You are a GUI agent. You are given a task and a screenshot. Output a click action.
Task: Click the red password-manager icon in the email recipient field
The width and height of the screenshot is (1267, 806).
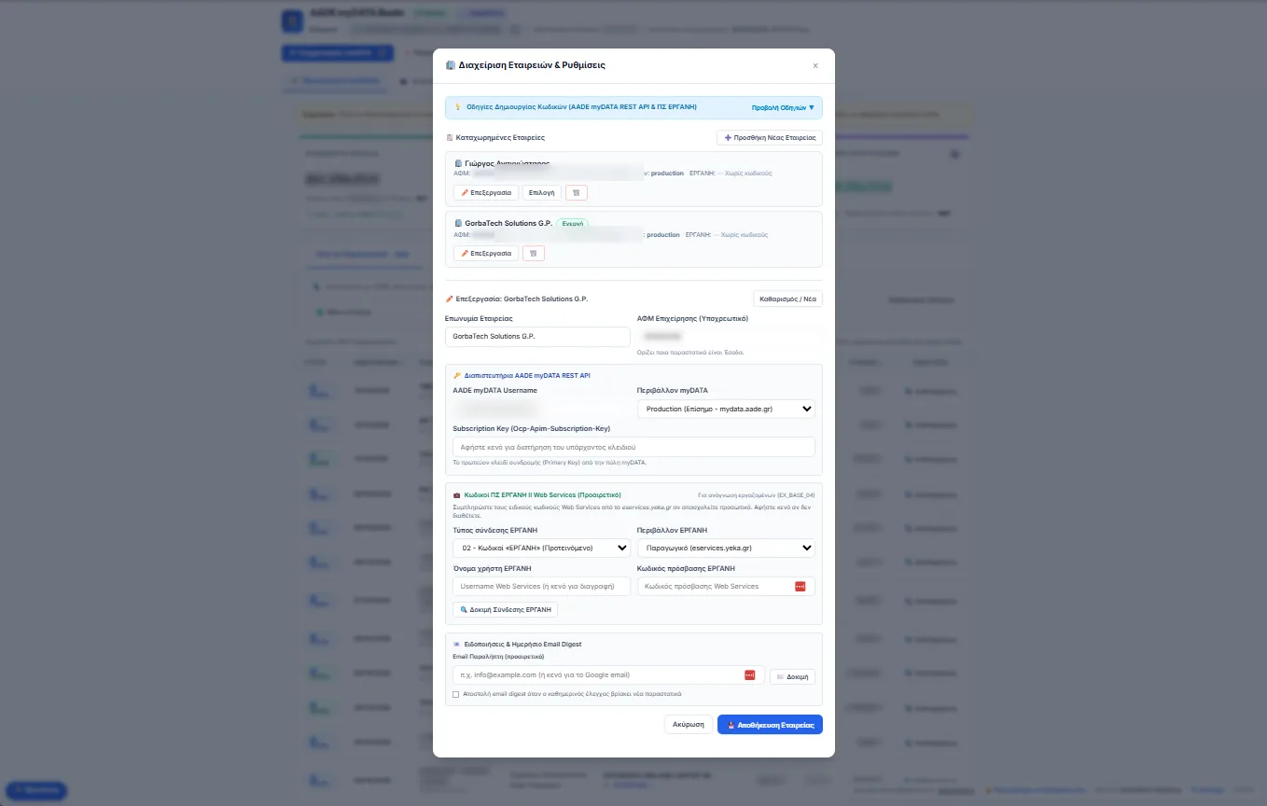coord(749,674)
